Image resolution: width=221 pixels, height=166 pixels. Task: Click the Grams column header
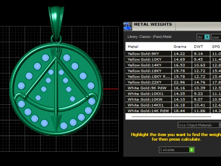(180, 47)
